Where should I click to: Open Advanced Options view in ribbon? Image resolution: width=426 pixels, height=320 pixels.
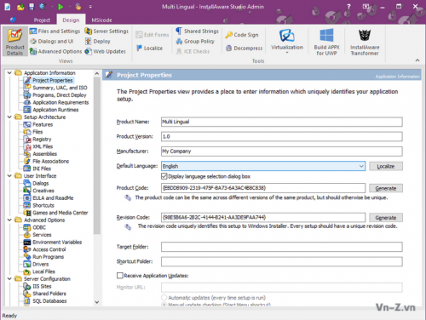tap(55, 51)
